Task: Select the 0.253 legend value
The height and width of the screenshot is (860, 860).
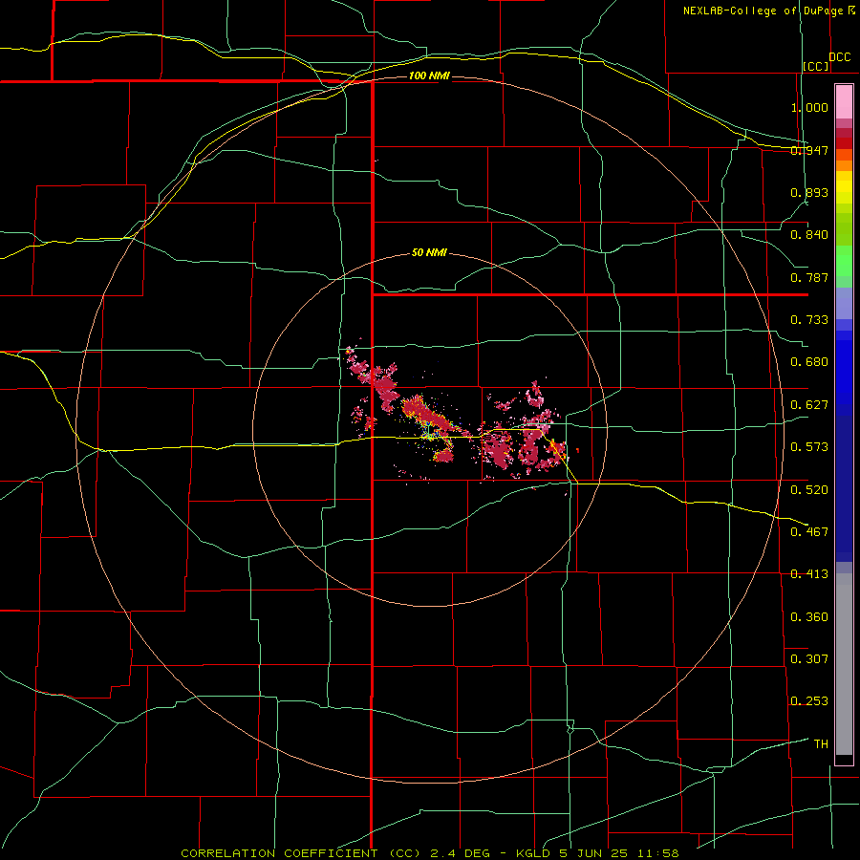Action: (x=809, y=701)
